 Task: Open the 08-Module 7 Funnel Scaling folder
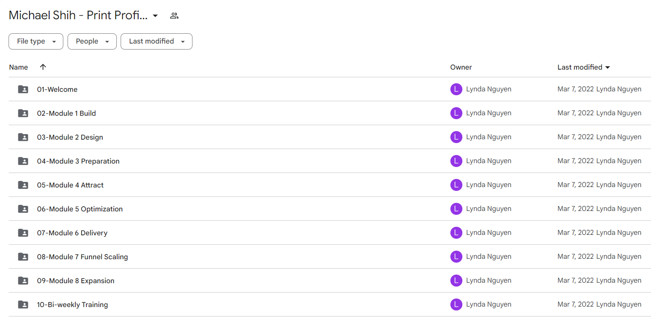83,257
